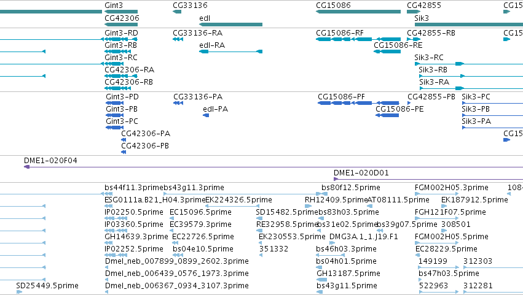
Task: Select the DME1-020D01 clone label
Action: coord(361,173)
